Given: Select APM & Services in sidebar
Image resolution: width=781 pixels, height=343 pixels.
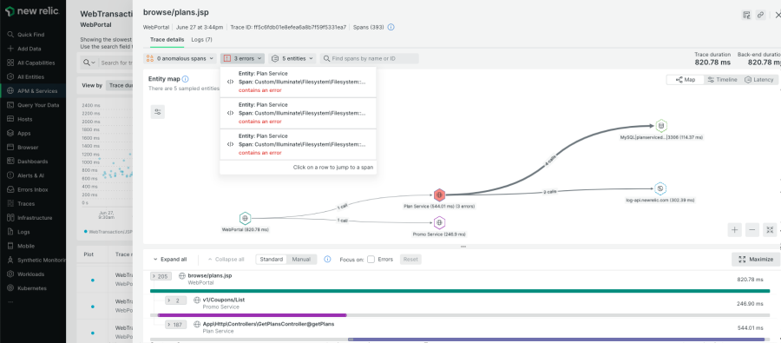Looking at the screenshot, I should (36, 91).
